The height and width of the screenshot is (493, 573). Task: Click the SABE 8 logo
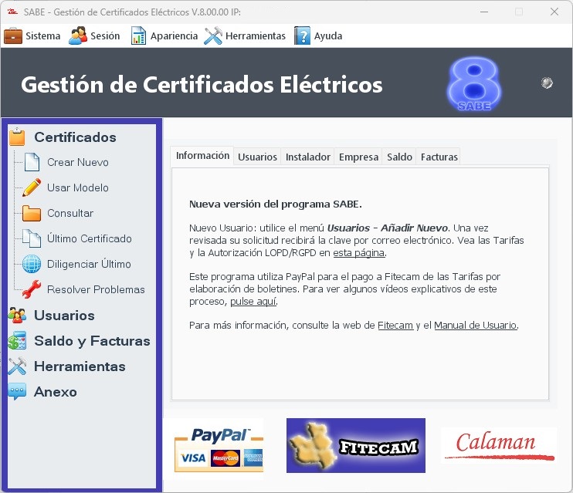click(474, 84)
